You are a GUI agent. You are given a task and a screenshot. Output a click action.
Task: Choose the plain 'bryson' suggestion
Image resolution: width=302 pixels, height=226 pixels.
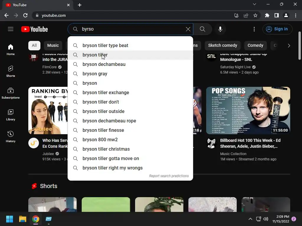pos(130,83)
